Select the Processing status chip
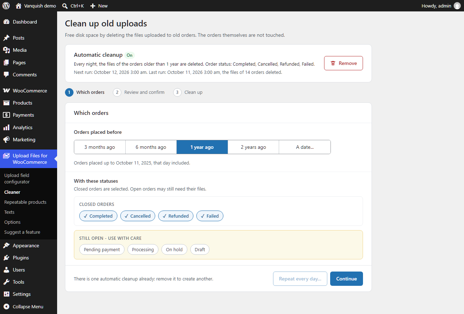 [x=143, y=249]
